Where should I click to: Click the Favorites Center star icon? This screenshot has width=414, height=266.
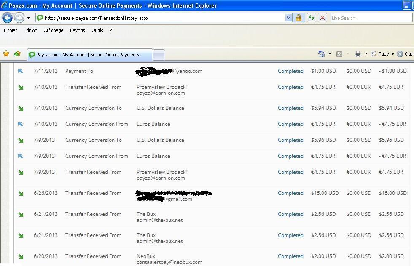(x=6, y=54)
